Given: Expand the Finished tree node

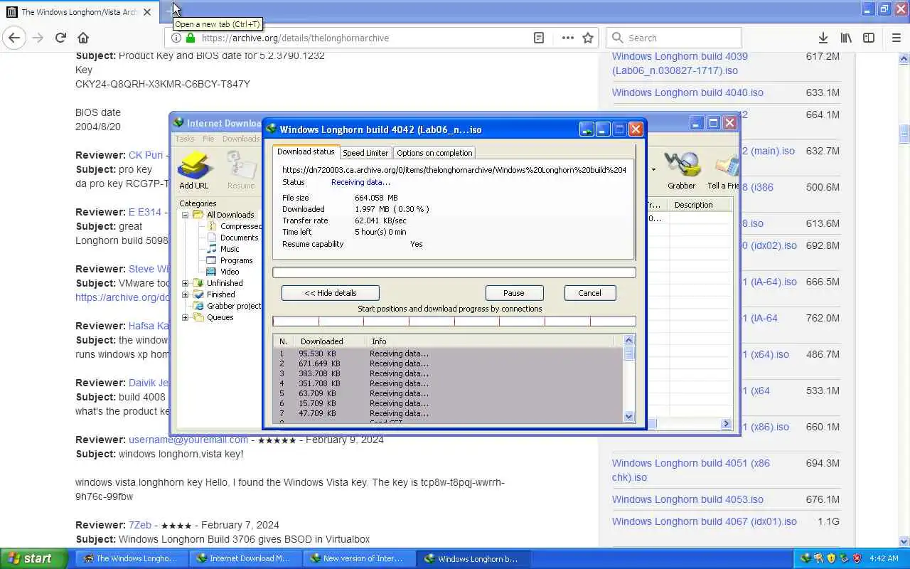Looking at the screenshot, I should pos(185,294).
